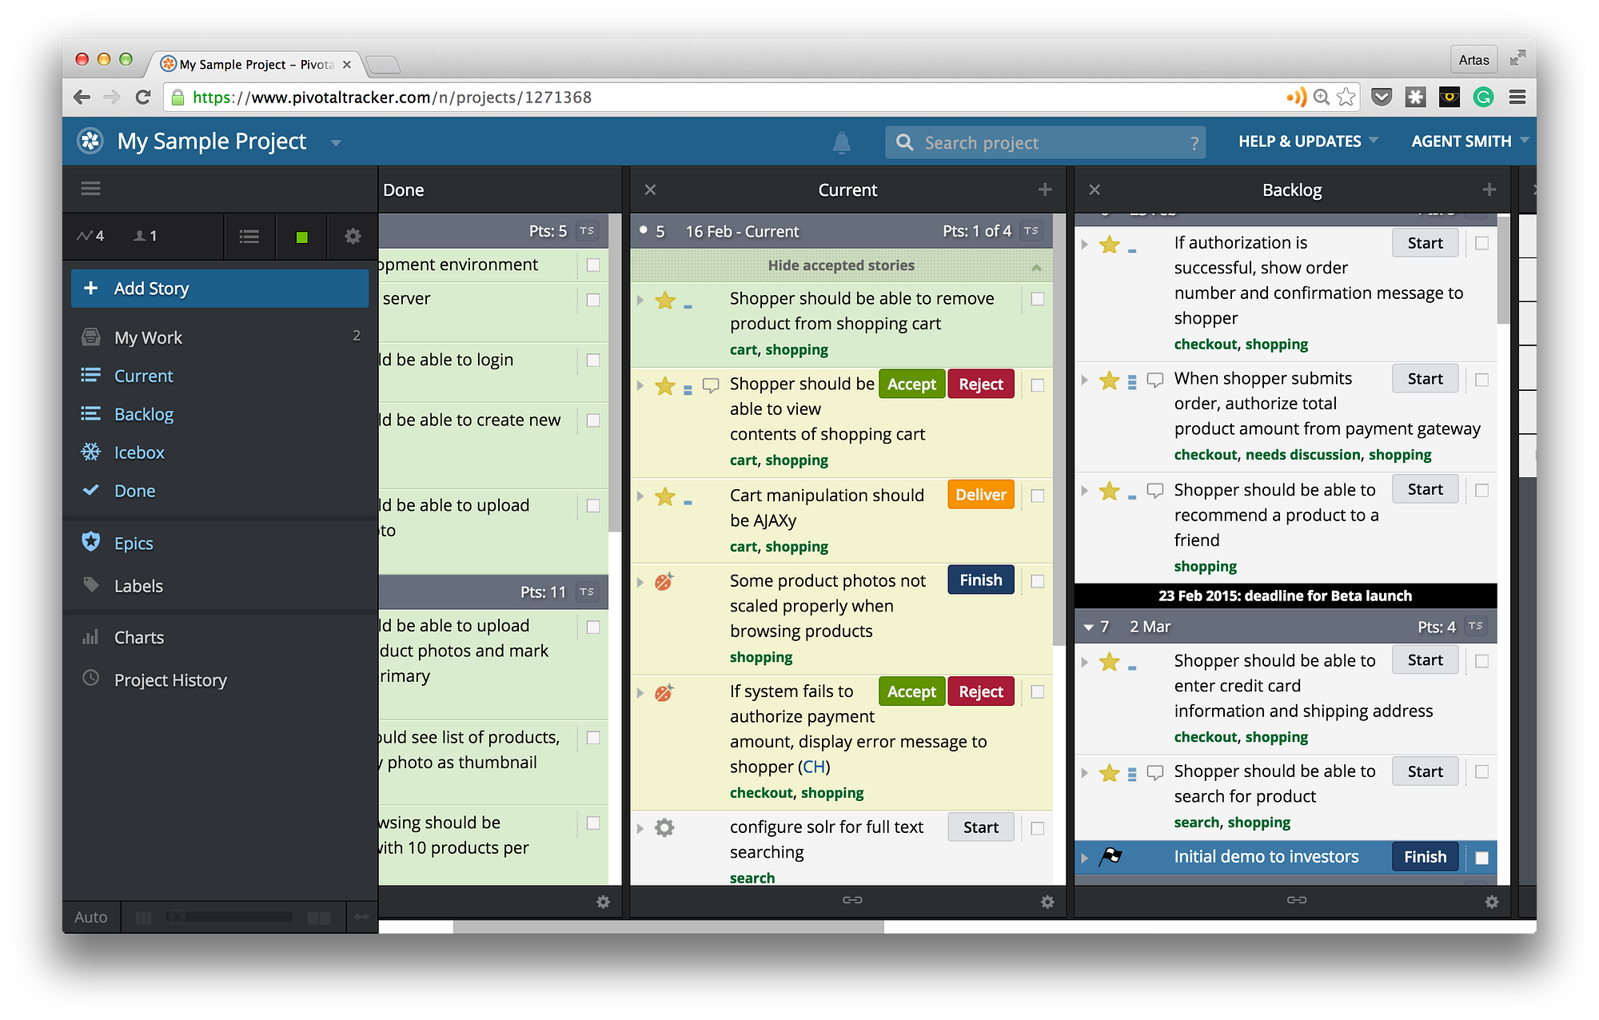Image resolution: width=1599 pixels, height=1020 pixels.
Task: Collapse the 2 Mar iteration
Action: point(1088,628)
